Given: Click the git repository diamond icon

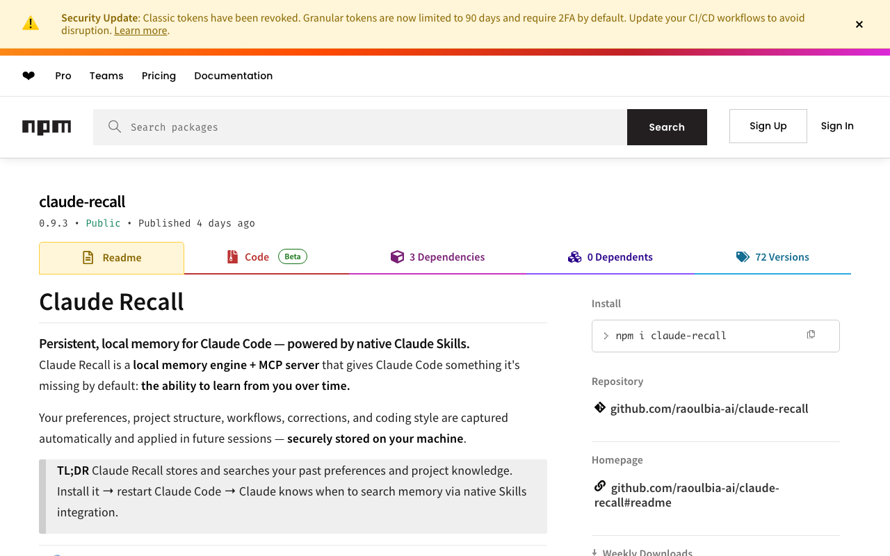Looking at the screenshot, I should tap(600, 407).
